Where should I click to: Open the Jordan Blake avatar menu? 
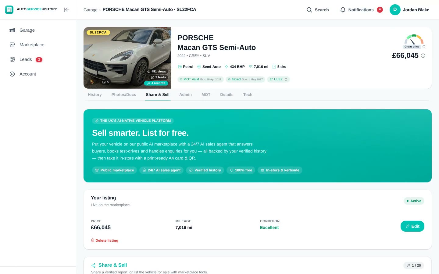pyautogui.click(x=395, y=10)
